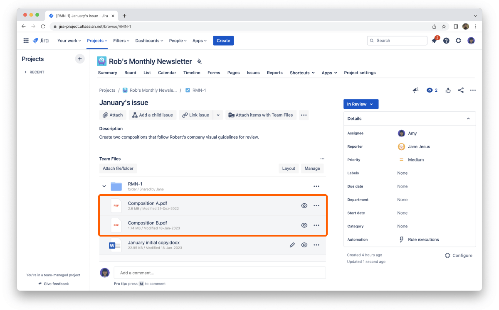Open the Your work dropdown

(x=69, y=41)
